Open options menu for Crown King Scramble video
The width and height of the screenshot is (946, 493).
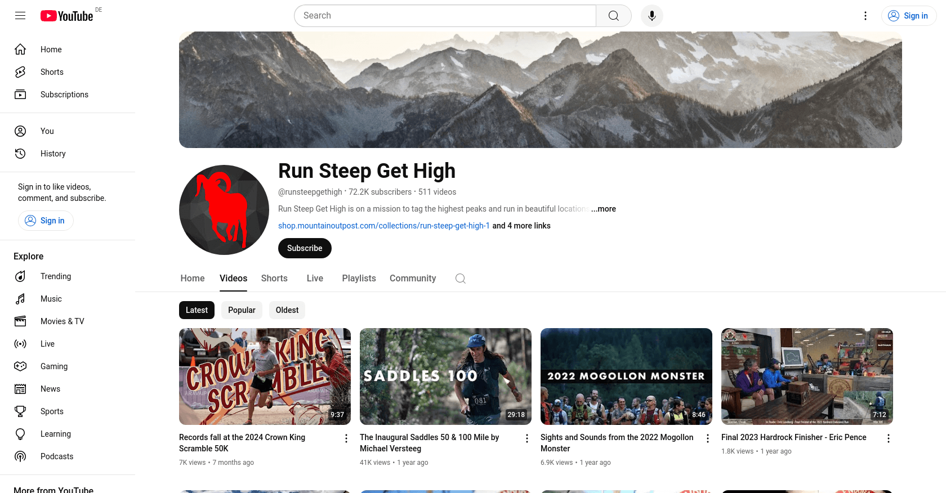point(346,438)
